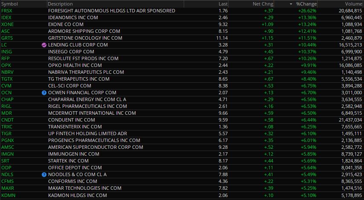364x200 pixels.
Task: Select the GRTS symbol
Action: pyautogui.click(x=7, y=38)
